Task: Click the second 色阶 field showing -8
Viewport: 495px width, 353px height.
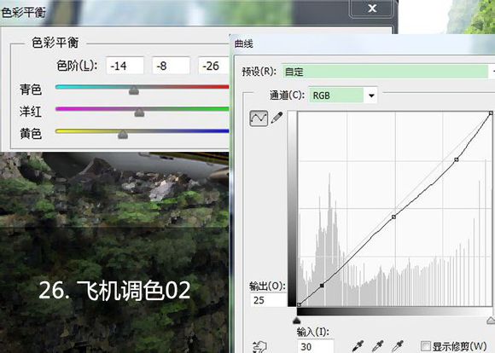Action: pyautogui.click(x=171, y=66)
